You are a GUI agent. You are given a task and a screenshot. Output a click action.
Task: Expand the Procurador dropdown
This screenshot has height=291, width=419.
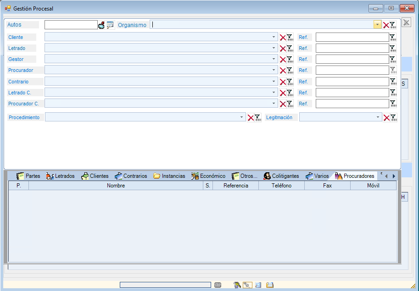click(274, 71)
